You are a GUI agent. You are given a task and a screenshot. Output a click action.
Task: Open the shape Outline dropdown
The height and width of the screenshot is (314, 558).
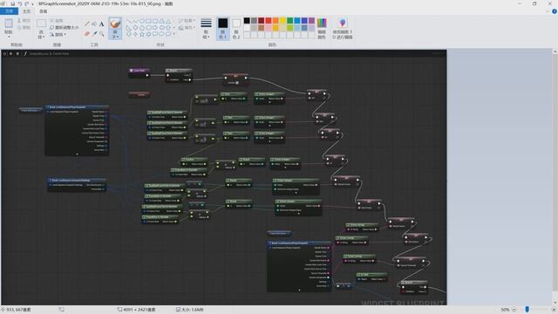(186, 21)
